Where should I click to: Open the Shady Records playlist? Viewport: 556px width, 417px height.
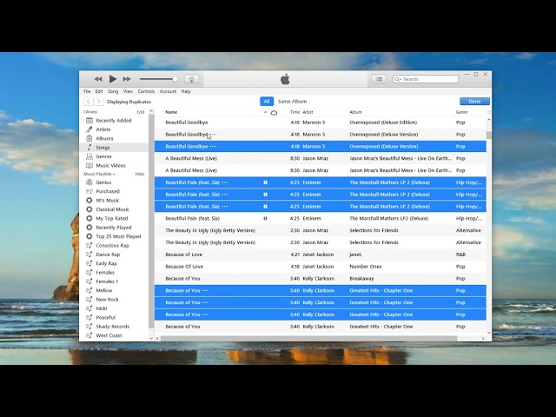112,327
